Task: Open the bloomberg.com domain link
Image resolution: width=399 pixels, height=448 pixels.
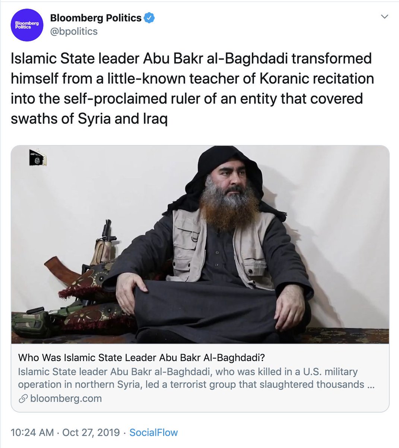Action: click(66, 398)
